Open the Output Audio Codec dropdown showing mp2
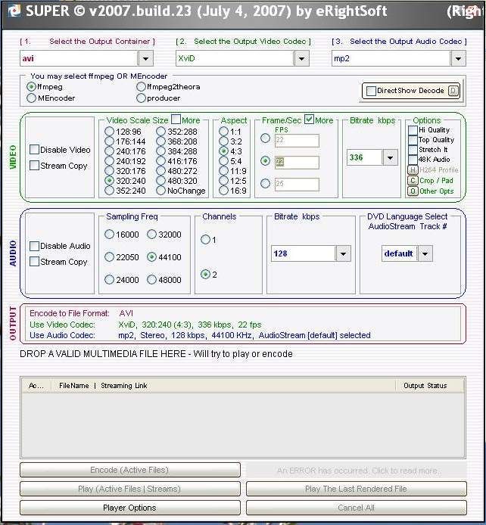This screenshot has width=486, height=525. pyautogui.click(x=458, y=58)
